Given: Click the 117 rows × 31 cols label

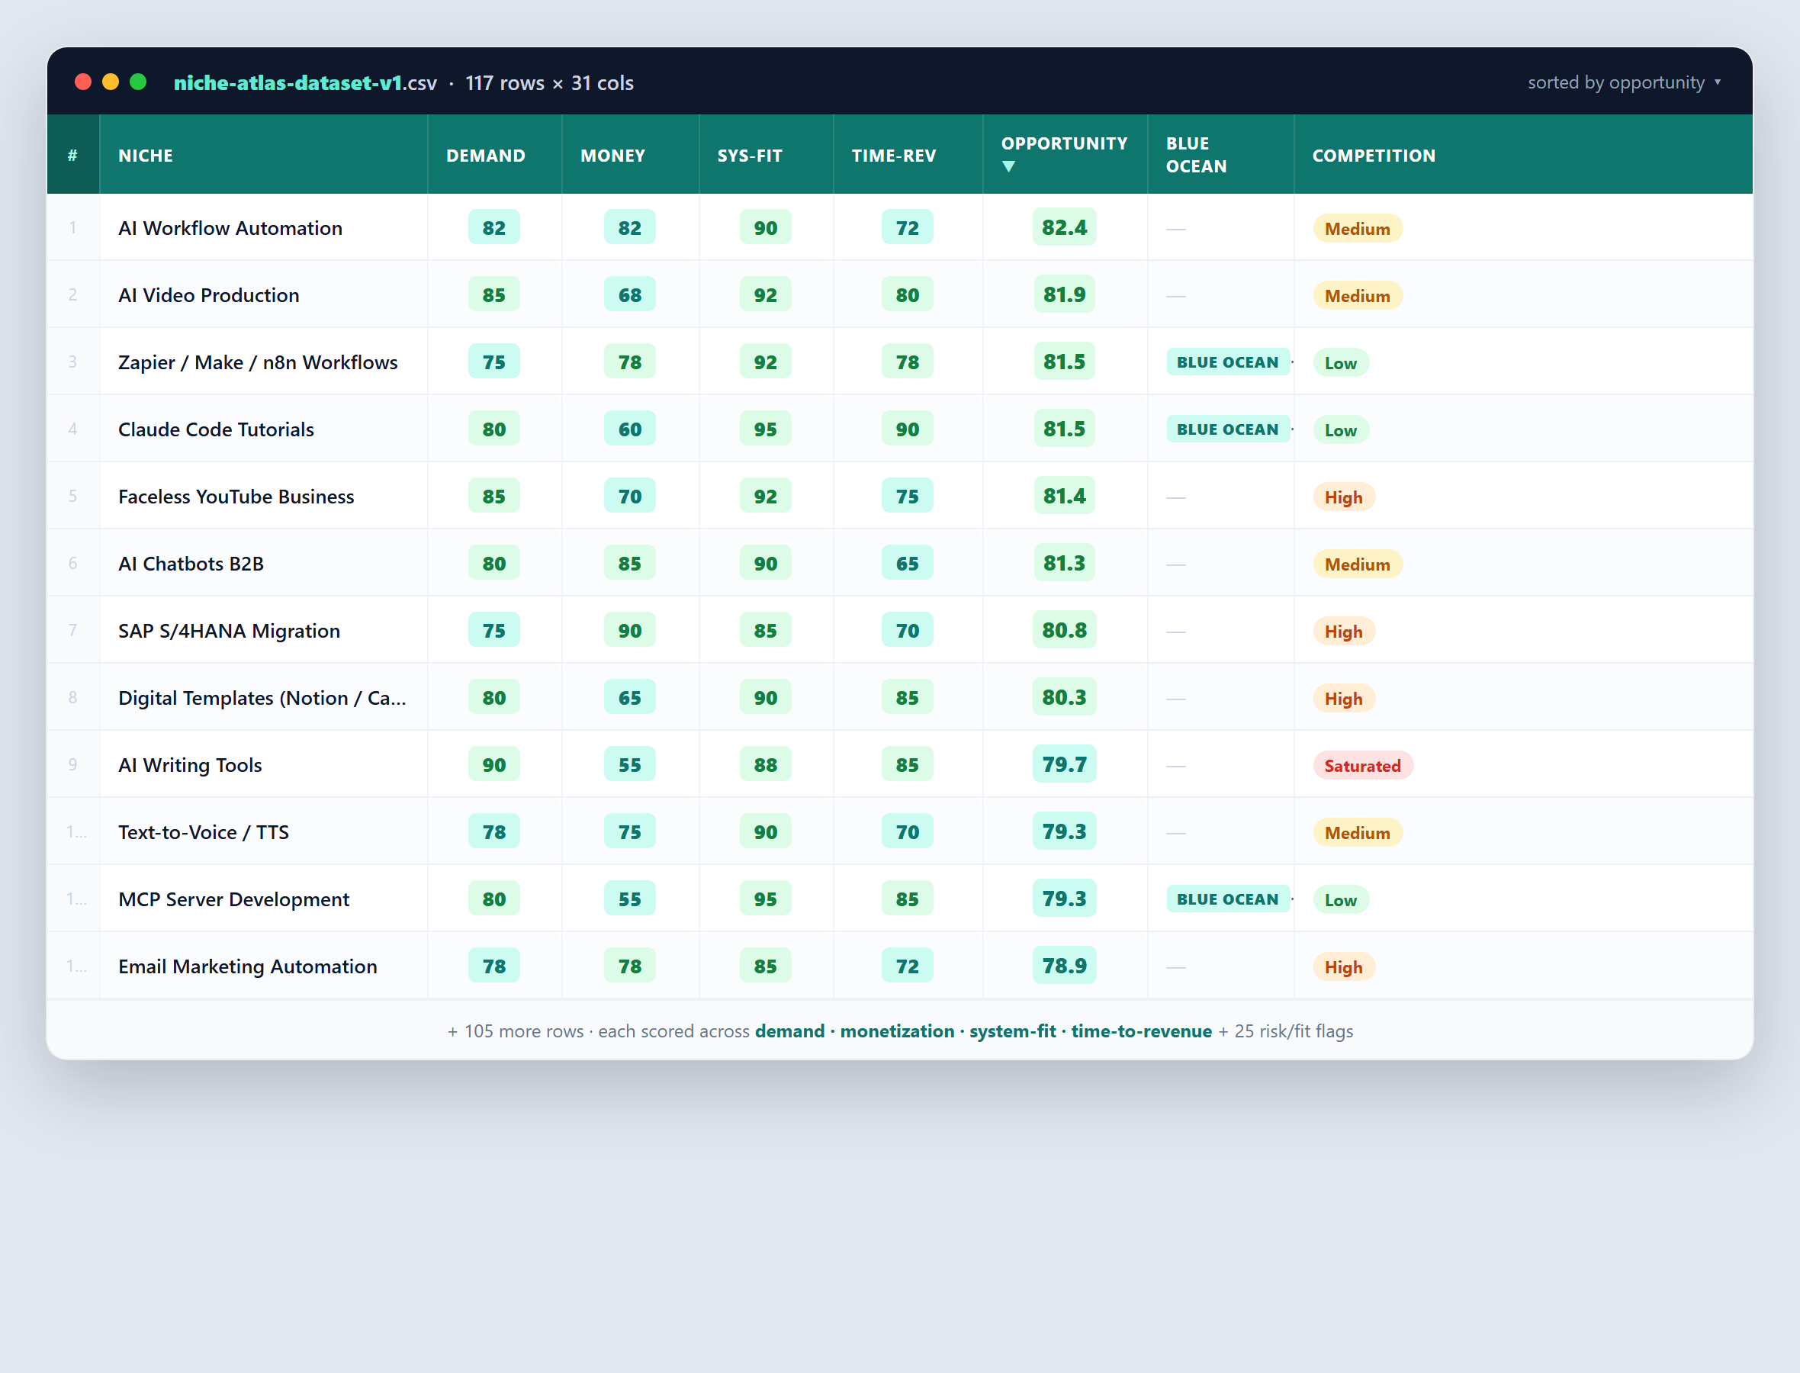Looking at the screenshot, I should (x=549, y=82).
